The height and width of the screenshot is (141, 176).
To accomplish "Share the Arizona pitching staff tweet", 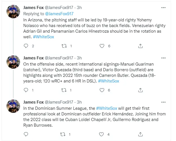I will coord(140,46).
